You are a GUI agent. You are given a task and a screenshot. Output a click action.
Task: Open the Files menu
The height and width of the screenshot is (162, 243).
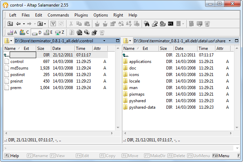[26, 15]
